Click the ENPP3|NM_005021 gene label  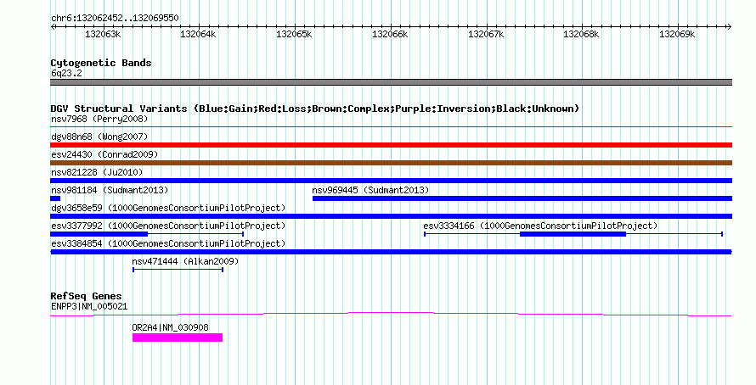pyautogui.click(x=89, y=306)
